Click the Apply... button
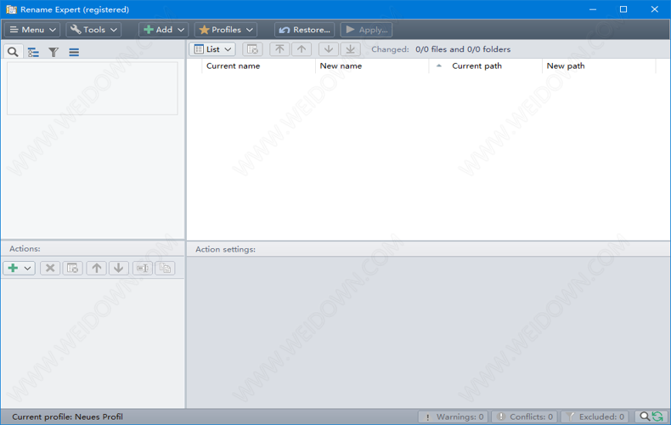Screen dimensions: 671x425 tap(366, 30)
